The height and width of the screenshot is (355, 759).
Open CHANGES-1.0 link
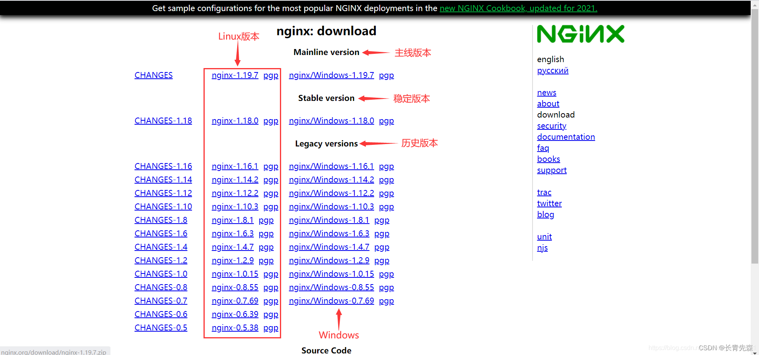point(161,274)
